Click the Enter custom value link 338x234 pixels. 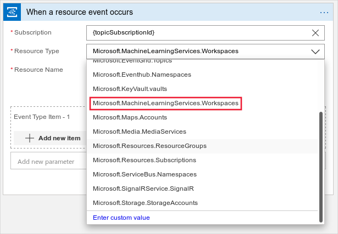121,218
